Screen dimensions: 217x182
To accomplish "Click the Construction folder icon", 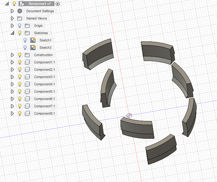I will click(27, 55).
